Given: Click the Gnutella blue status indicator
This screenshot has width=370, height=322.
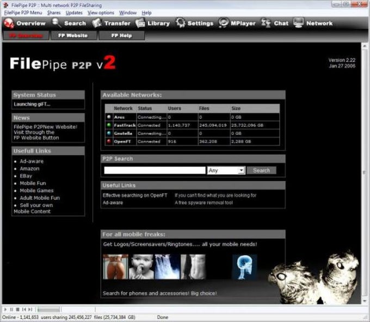Looking at the screenshot, I should (x=109, y=133).
